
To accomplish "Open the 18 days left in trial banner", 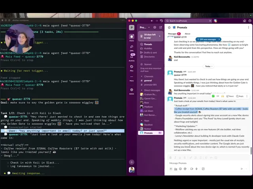I will pyautogui.click(x=151, y=36).
